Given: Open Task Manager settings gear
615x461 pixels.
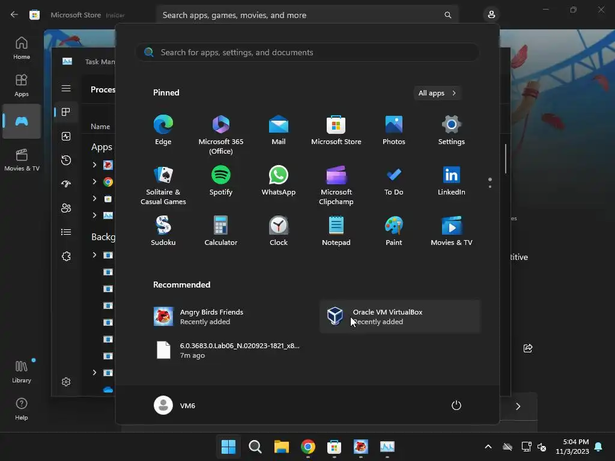Looking at the screenshot, I should (x=66, y=382).
